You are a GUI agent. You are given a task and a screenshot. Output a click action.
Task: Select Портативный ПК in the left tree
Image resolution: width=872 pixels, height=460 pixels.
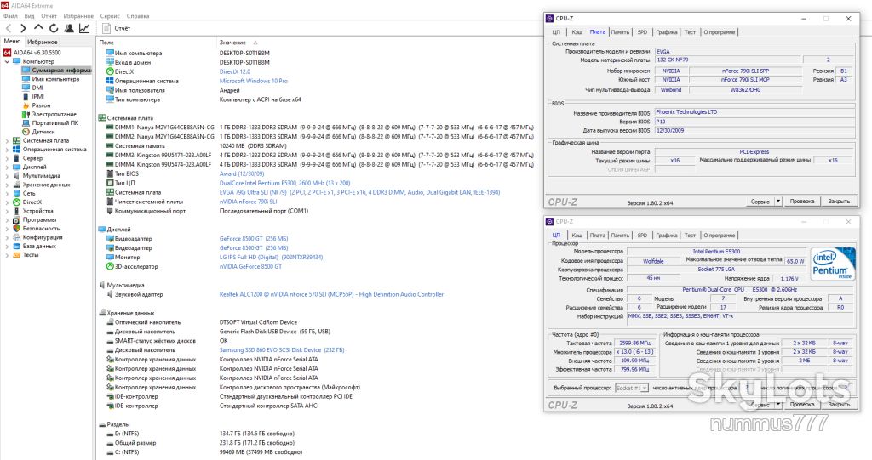tap(55, 122)
